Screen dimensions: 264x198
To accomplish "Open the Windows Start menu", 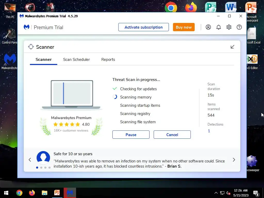I will click(6, 193).
